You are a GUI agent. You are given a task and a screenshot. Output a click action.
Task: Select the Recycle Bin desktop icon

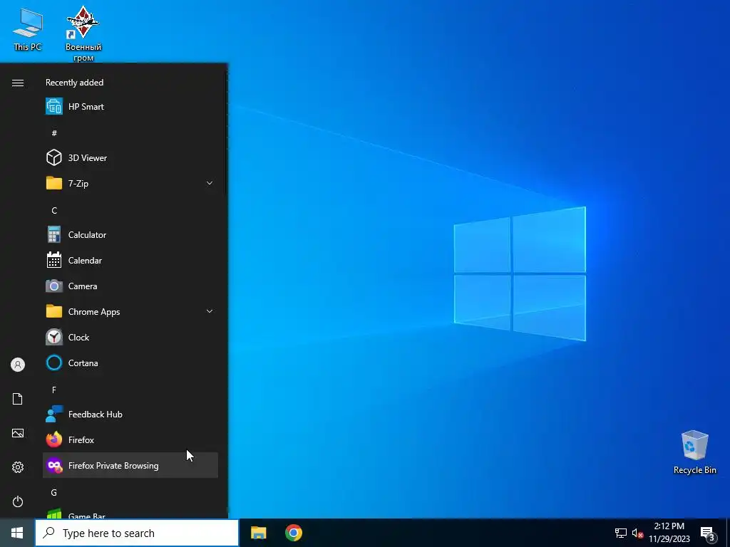[694, 452]
